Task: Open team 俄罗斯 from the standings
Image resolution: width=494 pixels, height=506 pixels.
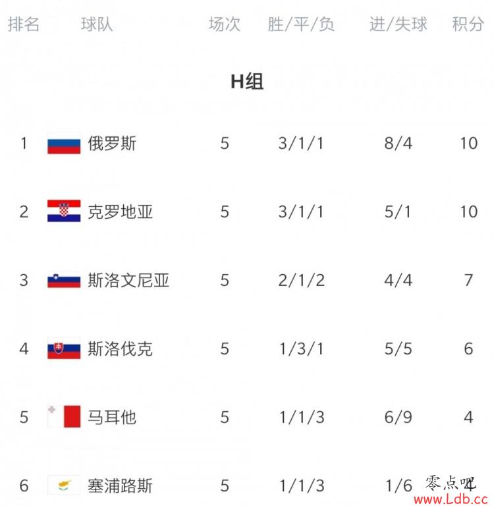Action: (112, 143)
